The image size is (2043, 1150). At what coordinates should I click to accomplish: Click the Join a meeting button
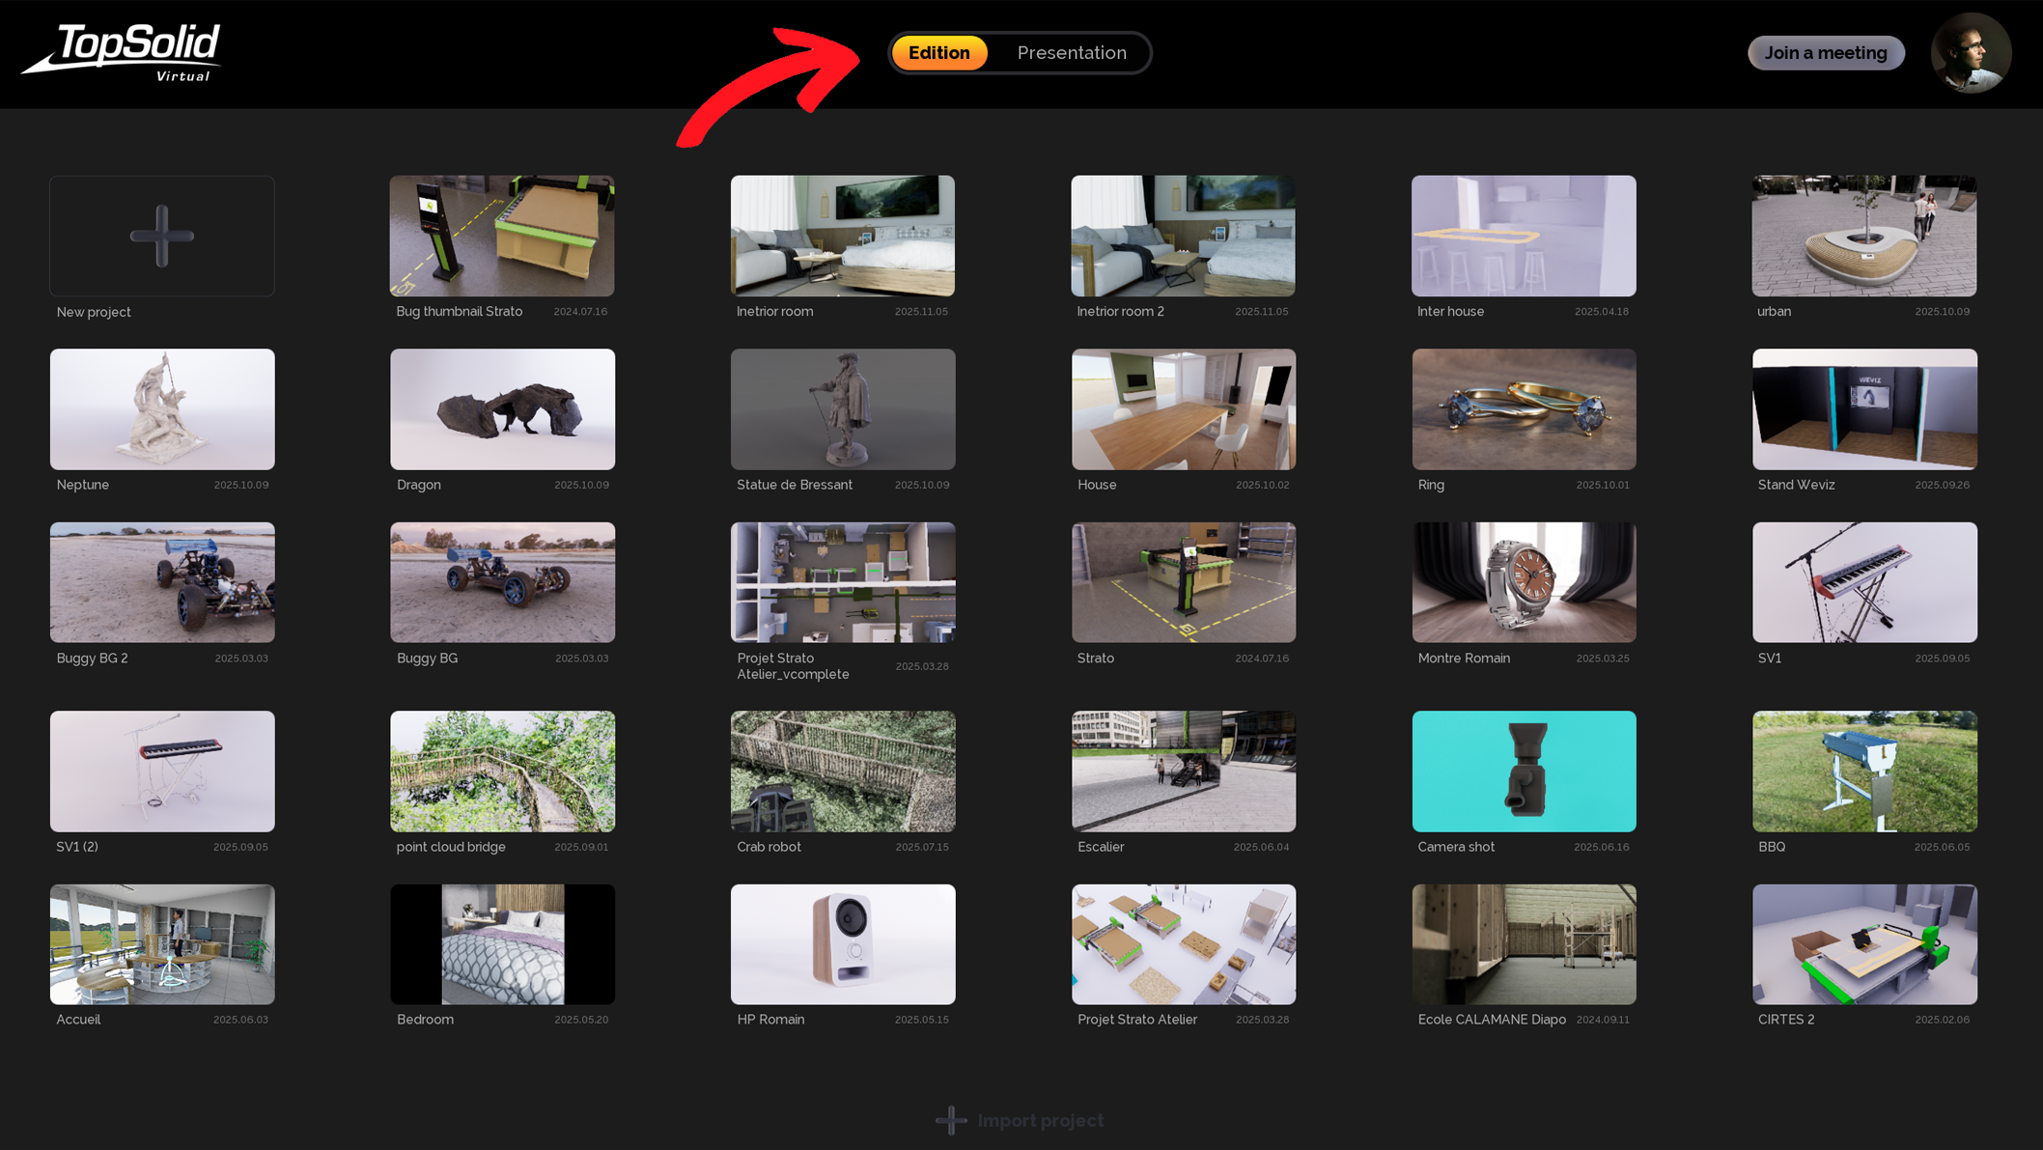tap(1826, 53)
